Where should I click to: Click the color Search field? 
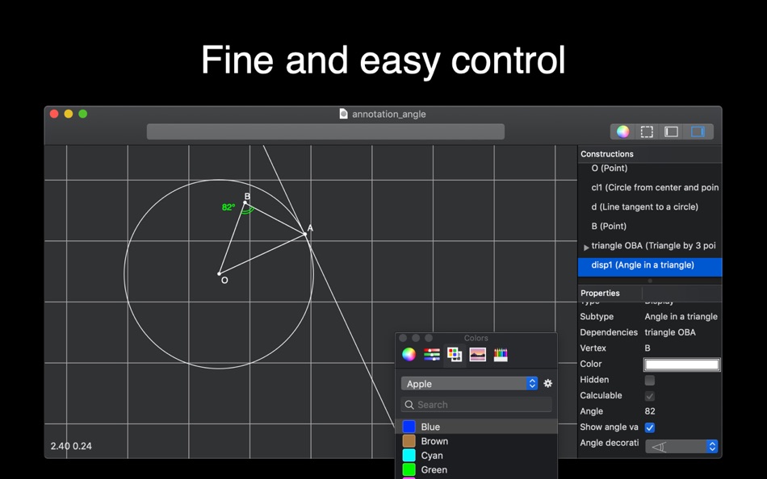[476, 405]
